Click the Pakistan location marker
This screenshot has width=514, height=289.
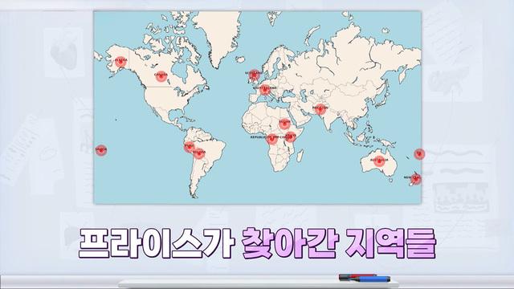click(320, 109)
